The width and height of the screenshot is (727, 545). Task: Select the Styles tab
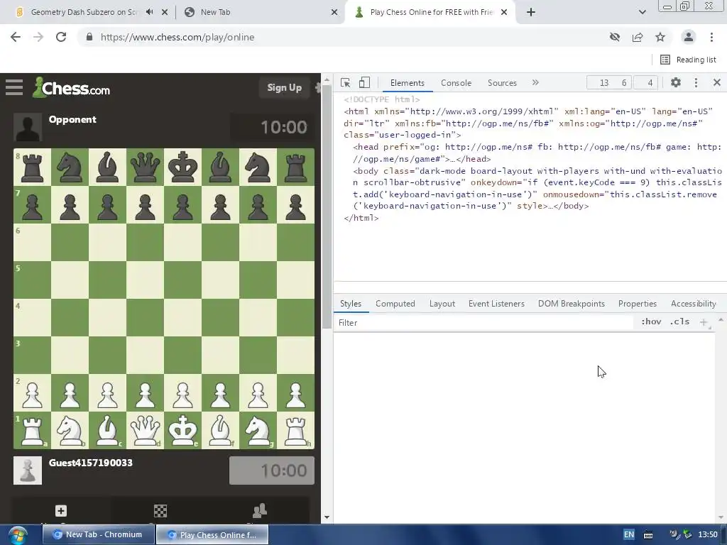tap(351, 304)
